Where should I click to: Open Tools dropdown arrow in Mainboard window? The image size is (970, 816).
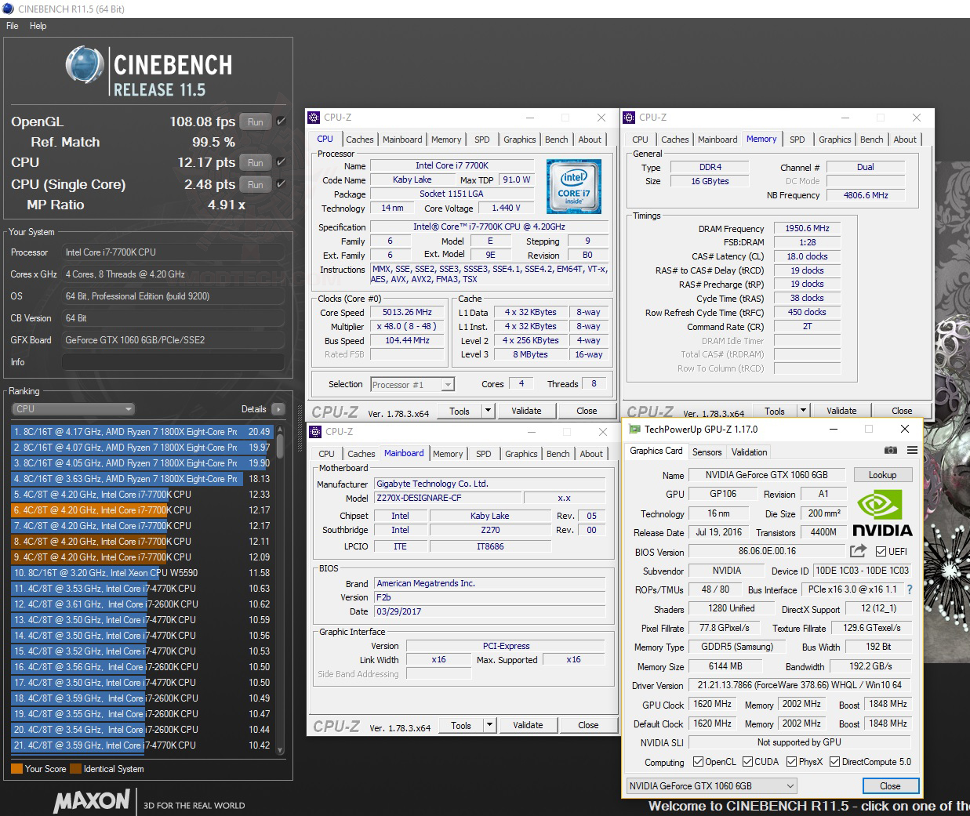pos(489,725)
